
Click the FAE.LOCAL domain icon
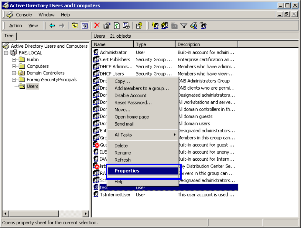pos(14,53)
